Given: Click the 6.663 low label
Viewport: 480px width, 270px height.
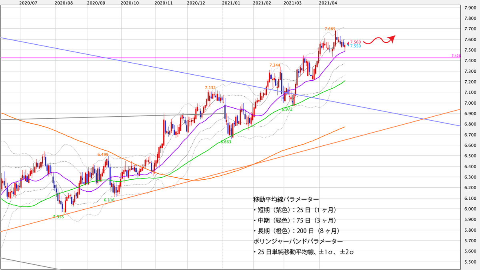Looking at the screenshot, I should point(226,142).
